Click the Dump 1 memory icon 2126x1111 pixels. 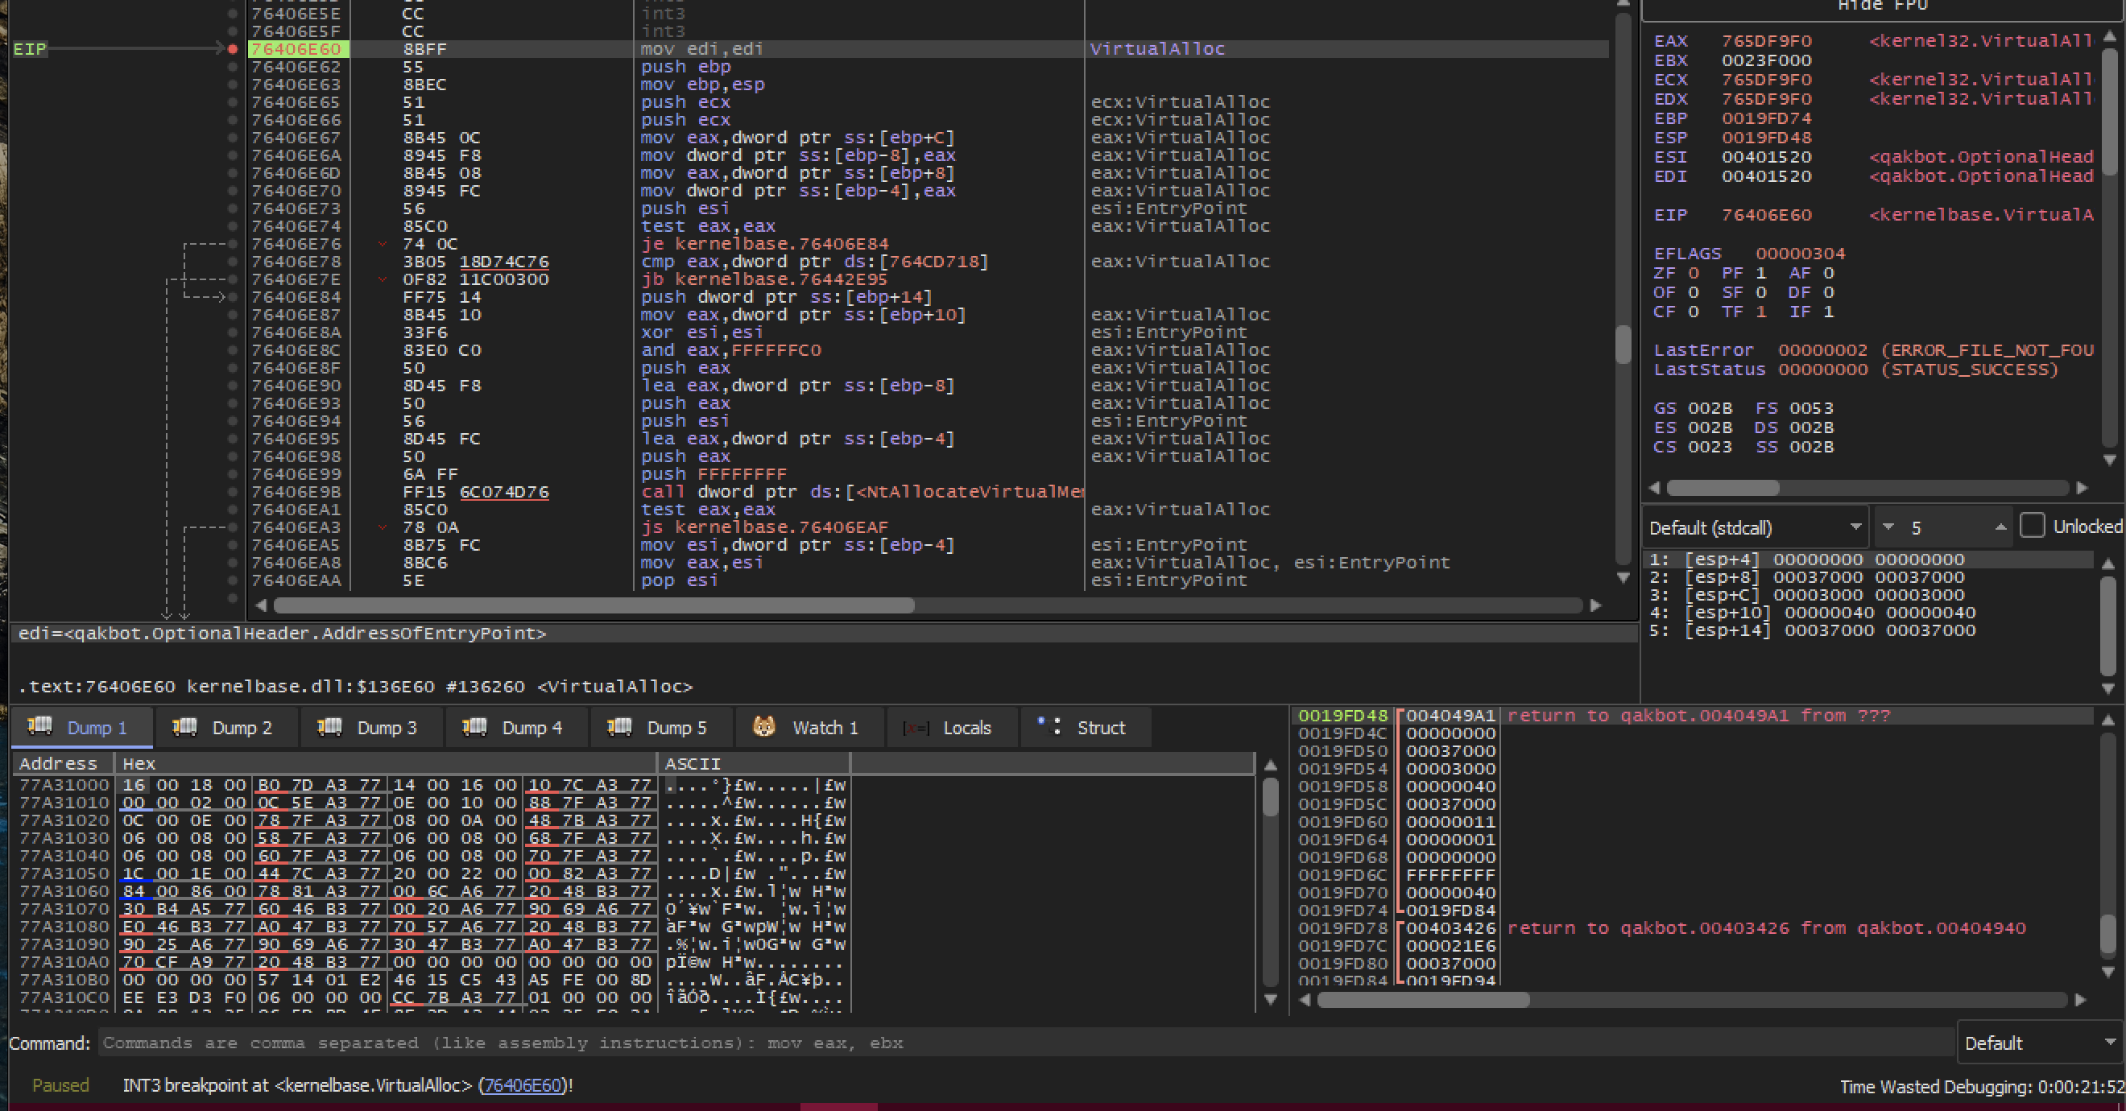pyautogui.click(x=39, y=726)
